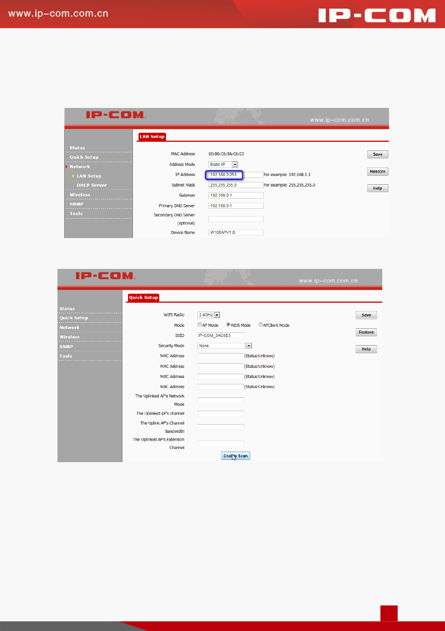Click the large IP-COM logo in page header

377,15
